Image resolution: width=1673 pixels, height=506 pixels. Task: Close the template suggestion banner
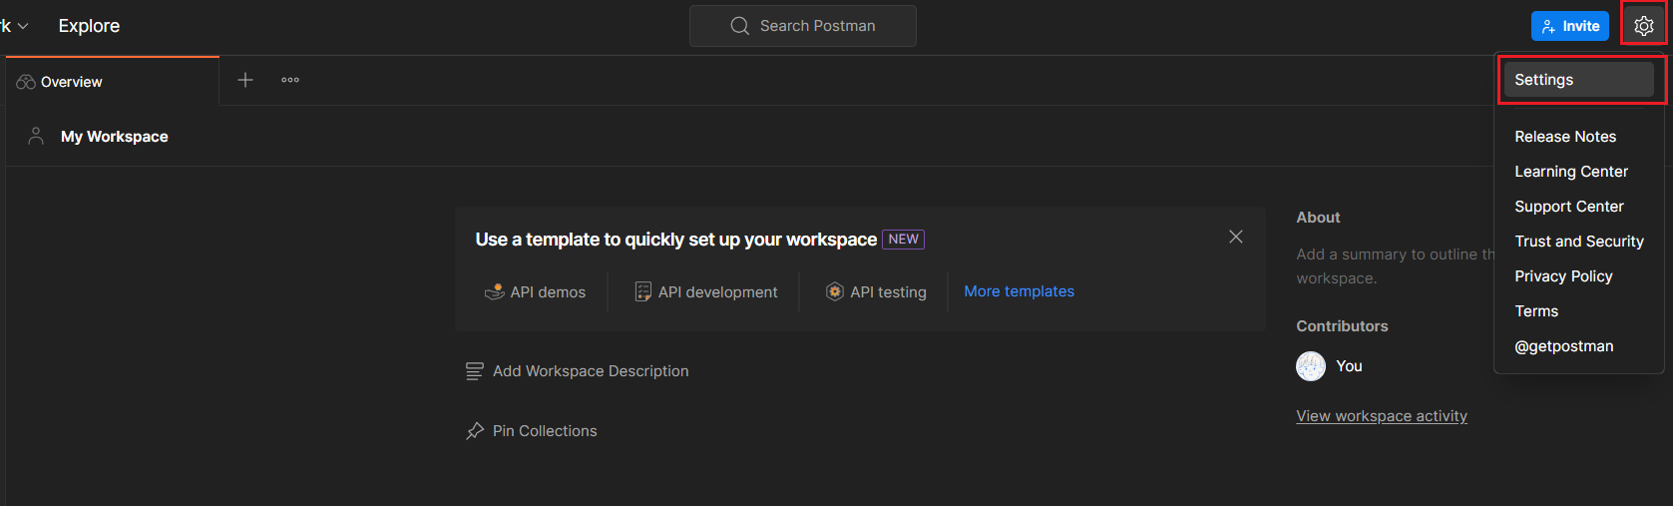point(1235,237)
